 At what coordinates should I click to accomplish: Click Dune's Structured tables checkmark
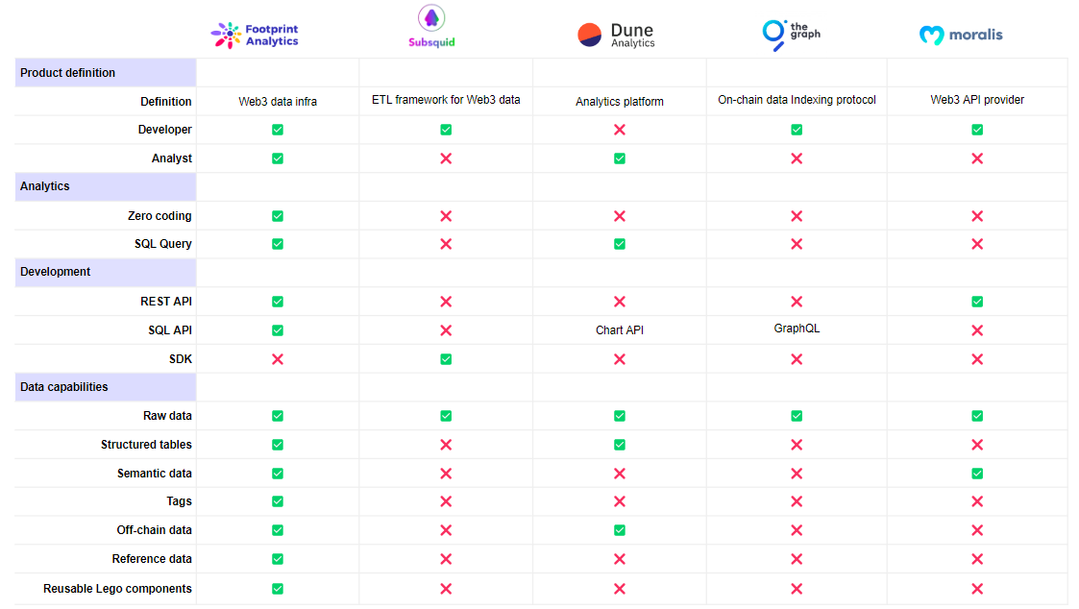tap(620, 445)
